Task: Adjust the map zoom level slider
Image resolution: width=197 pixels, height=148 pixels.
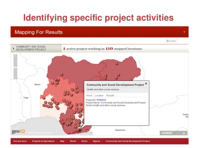Action: tap(15, 67)
